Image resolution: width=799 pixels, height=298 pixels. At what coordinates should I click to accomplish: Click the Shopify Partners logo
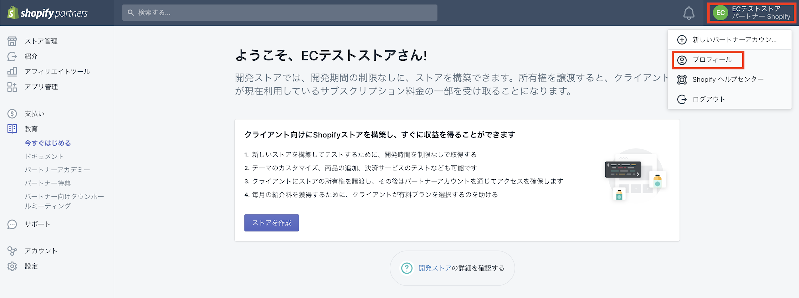click(x=48, y=13)
